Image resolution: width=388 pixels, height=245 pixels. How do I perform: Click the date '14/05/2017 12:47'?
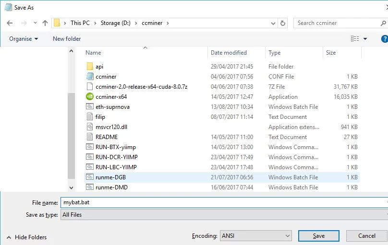tap(232, 97)
